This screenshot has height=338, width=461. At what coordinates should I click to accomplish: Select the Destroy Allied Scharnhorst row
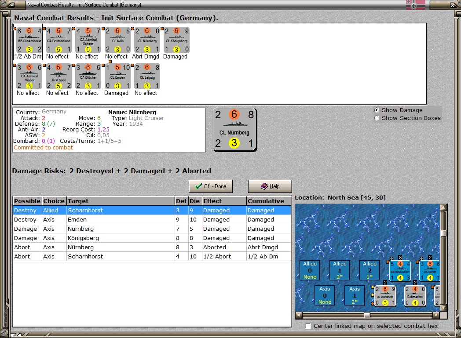click(x=152, y=210)
